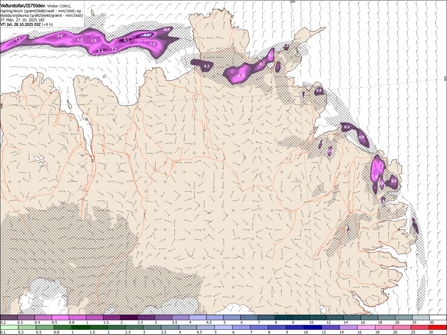Click the 6.0 precipitation value on the map
The width and height of the screenshot is (447, 335).
pyautogui.click(x=147, y=35)
